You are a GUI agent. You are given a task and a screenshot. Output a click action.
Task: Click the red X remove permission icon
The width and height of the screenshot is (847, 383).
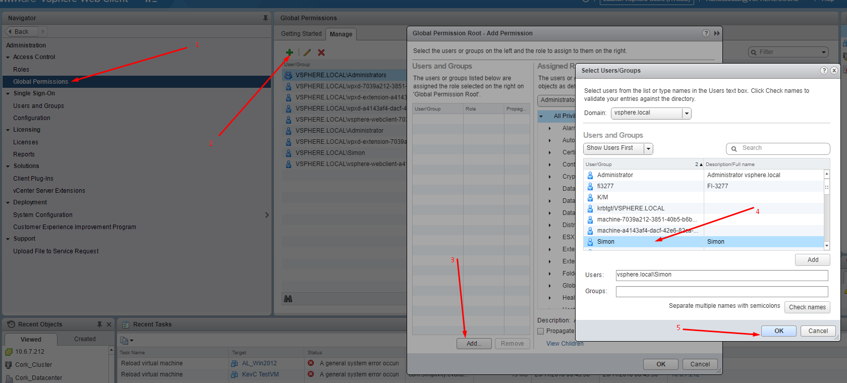[321, 52]
